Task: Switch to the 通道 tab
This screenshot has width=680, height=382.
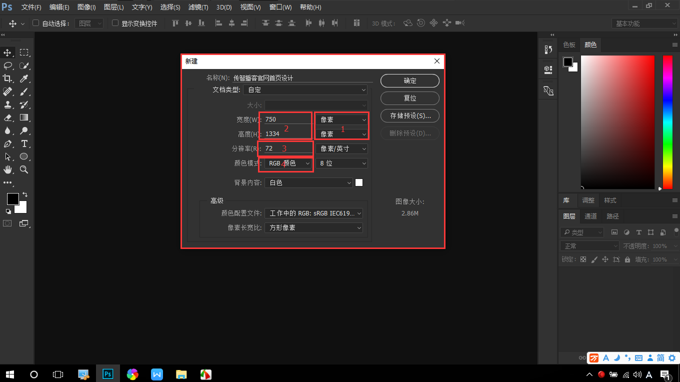Action: pos(591,216)
